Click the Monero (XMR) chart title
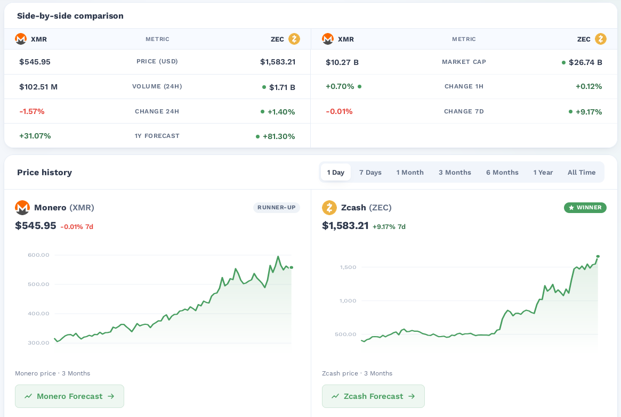The image size is (621, 417). (x=64, y=207)
